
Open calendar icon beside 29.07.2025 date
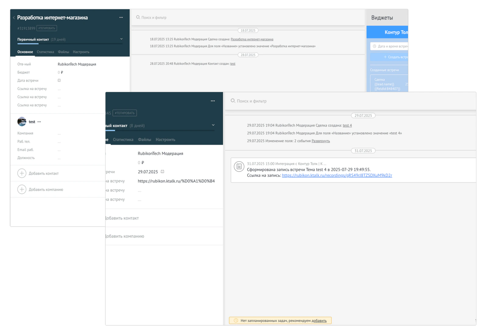(x=163, y=172)
